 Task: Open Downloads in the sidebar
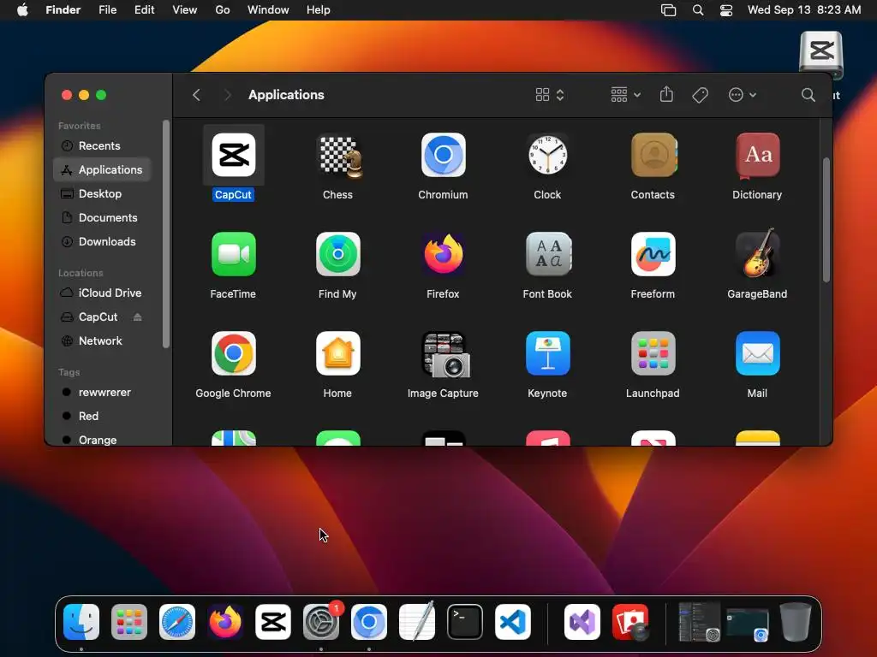tap(102, 242)
